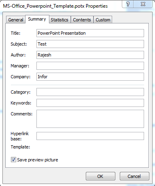Focus the empty Manager field

[90, 66]
